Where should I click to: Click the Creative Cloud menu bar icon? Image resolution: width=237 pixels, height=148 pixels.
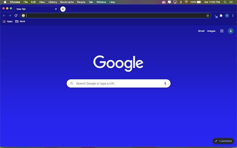164,2
